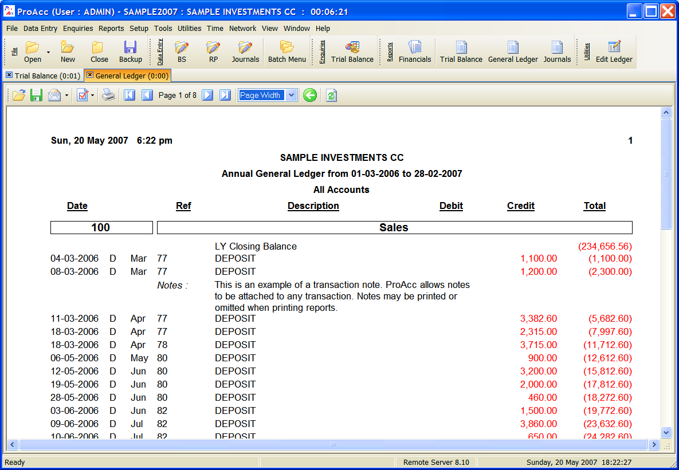Close the Trial Balance tab with its X
679x470 pixels.
(9, 76)
